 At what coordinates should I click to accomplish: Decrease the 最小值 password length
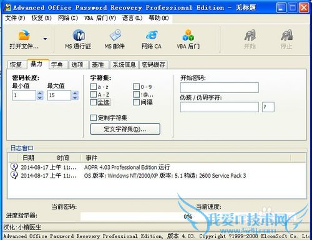click(40, 98)
